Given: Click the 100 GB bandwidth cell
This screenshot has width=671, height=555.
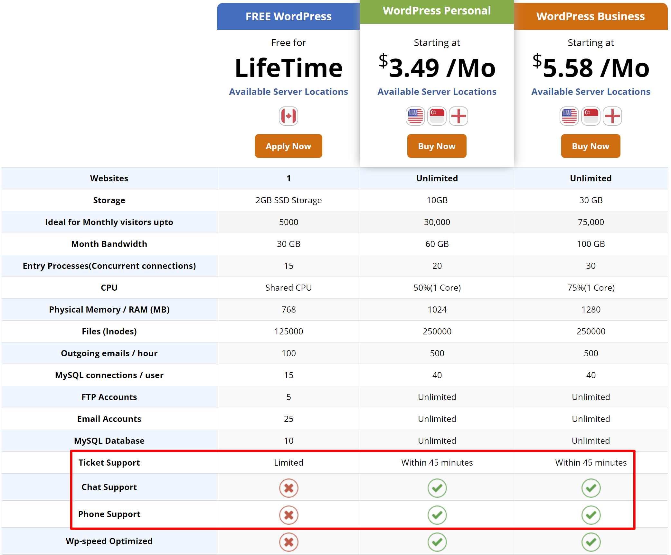Looking at the screenshot, I should tap(591, 244).
